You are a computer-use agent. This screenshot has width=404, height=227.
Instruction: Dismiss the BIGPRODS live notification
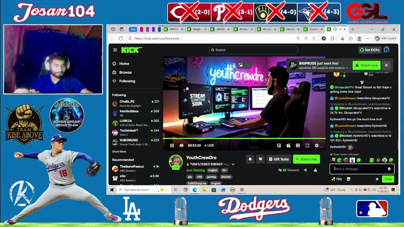point(386,65)
